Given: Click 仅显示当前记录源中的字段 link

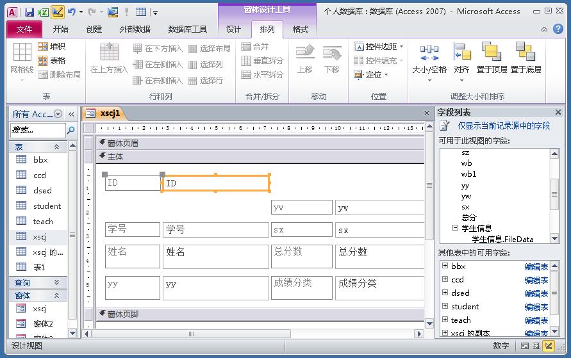Looking at the screenshot, I should [x=504, y=126].
